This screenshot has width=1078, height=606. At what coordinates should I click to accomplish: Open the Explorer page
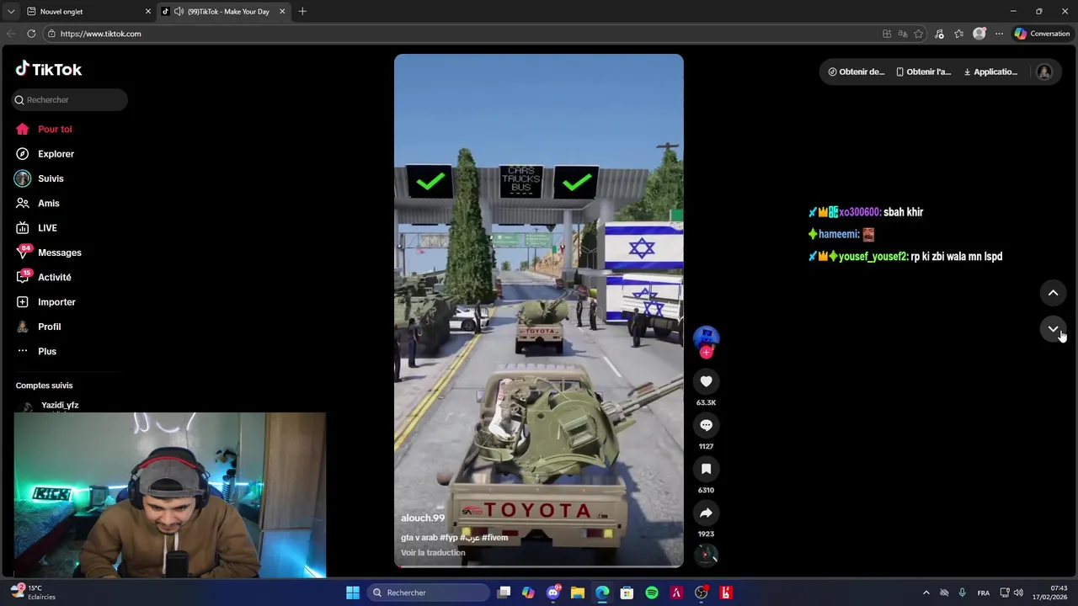coord(45,154)
